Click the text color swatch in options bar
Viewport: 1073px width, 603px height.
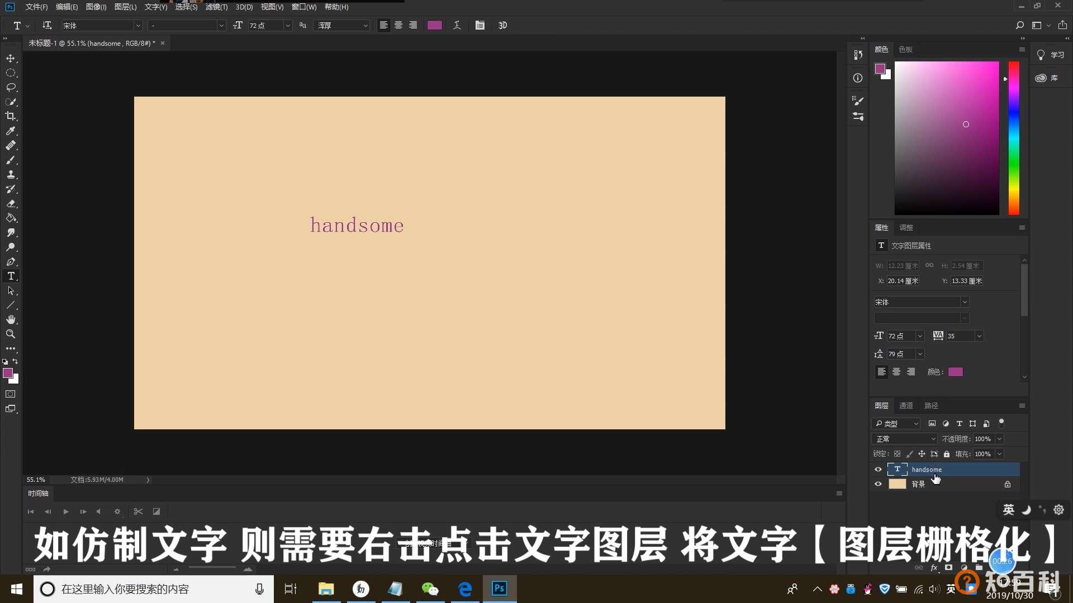tap(434, 25)
